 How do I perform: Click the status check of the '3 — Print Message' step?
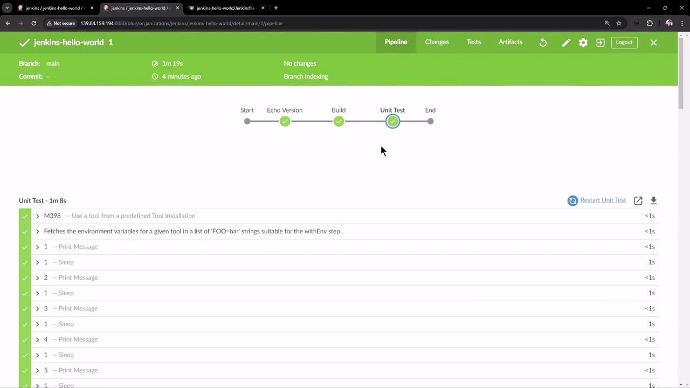click(x=25, y=309)
